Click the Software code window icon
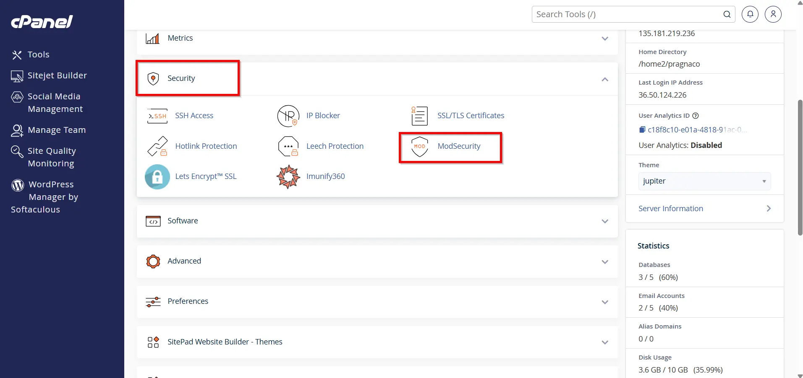The image size is (803, 378). tap(153, 221)
